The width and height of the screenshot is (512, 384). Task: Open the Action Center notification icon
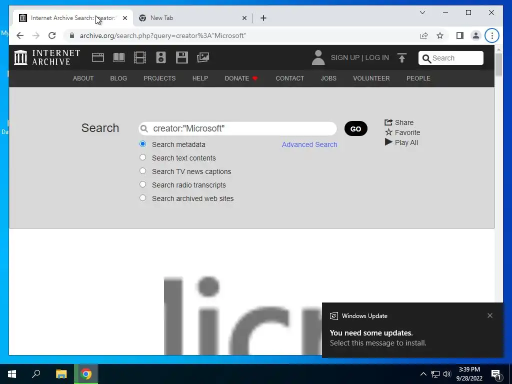(496, 374)
